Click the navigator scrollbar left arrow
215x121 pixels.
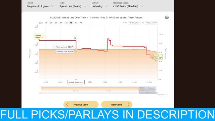coord(40,93)
